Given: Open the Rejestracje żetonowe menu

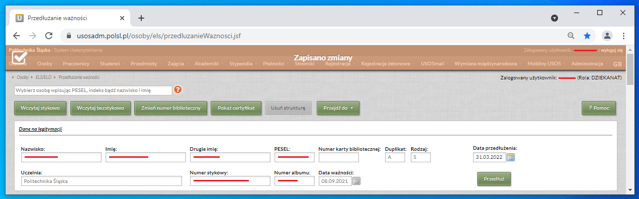Looking at the screenshot, I should (386, 64).
